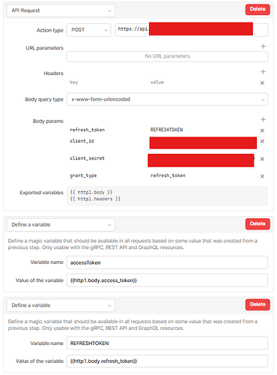Edit the http1.body.refresh_token value field
The image size is (277, 375).
point(167,361)
